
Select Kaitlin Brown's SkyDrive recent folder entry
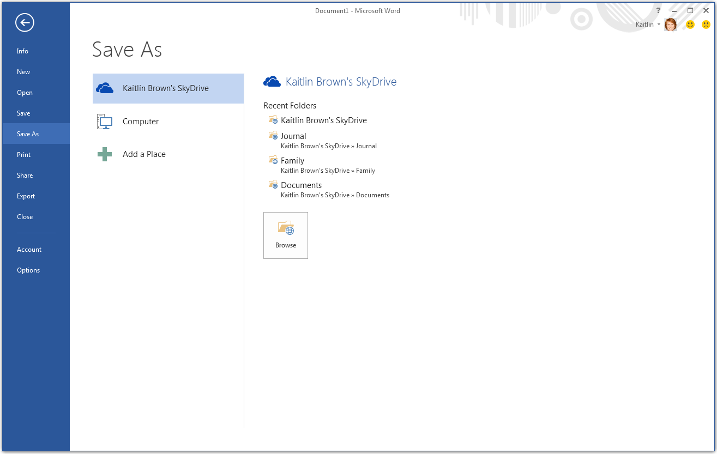pyautogui.click(x=323, y=120)
